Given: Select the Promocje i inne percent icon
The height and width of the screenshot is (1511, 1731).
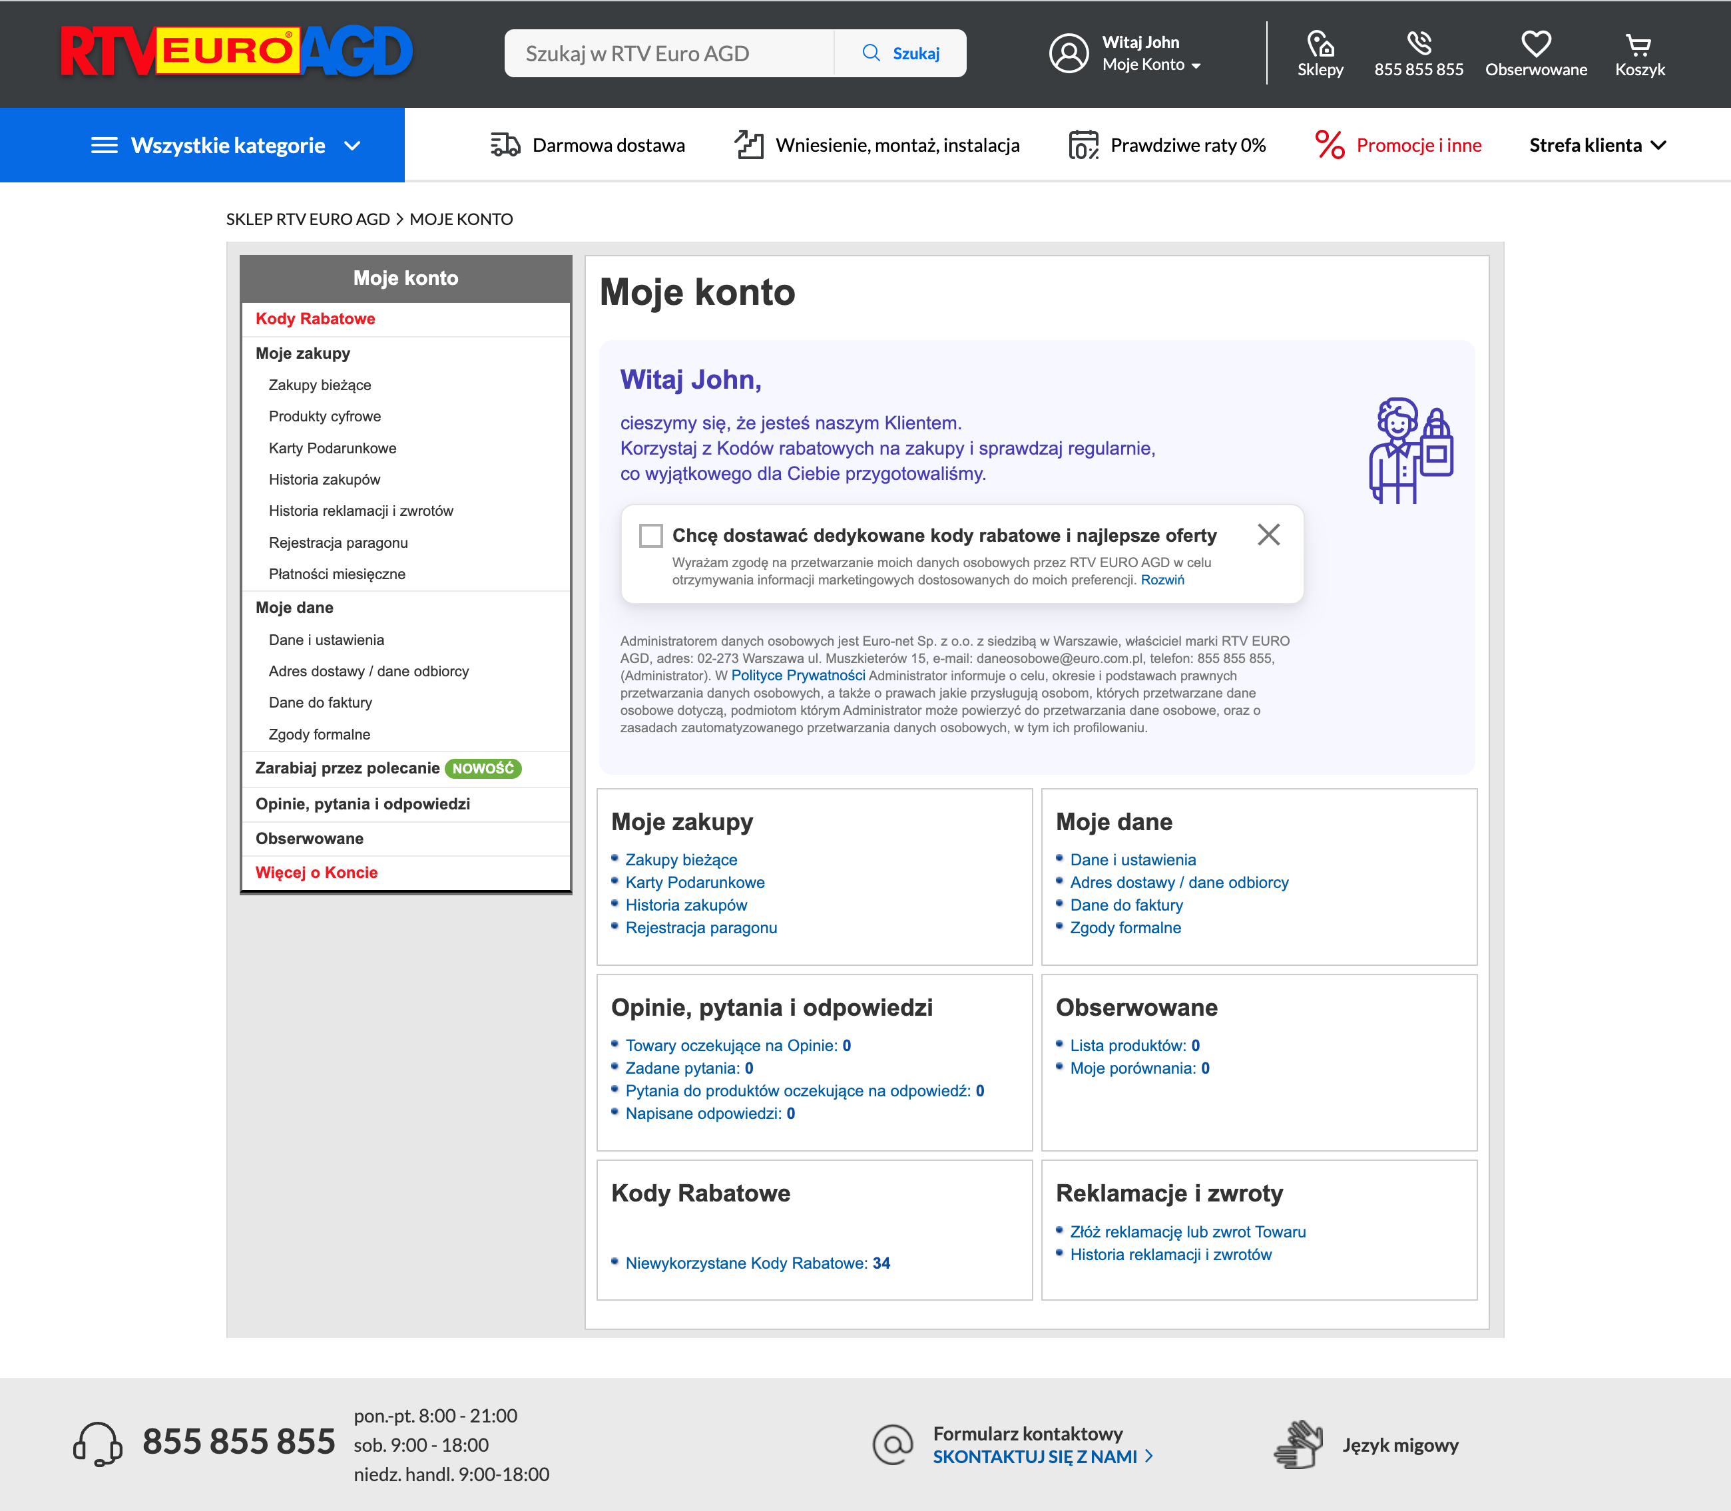Looking at the screenshot, I should pyautogui.click(x=1330, y=144).
